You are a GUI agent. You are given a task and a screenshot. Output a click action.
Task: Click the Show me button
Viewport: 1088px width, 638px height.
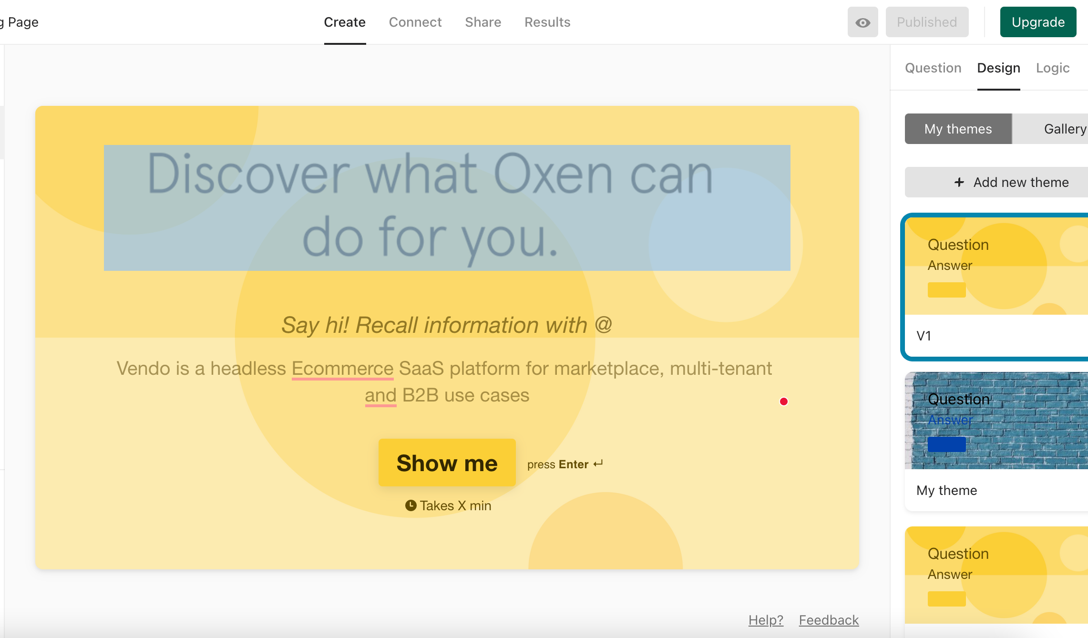click(447, 463)
